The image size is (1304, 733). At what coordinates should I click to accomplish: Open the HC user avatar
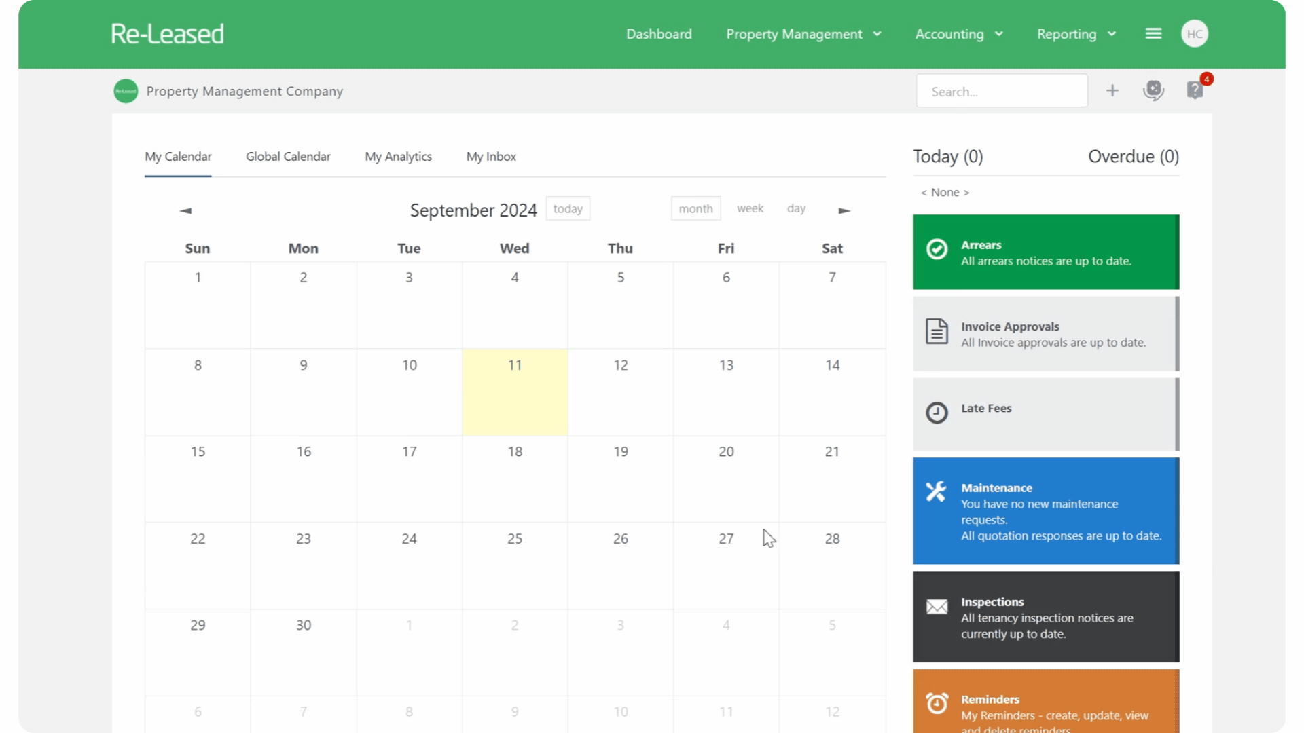click(1195, 34)
